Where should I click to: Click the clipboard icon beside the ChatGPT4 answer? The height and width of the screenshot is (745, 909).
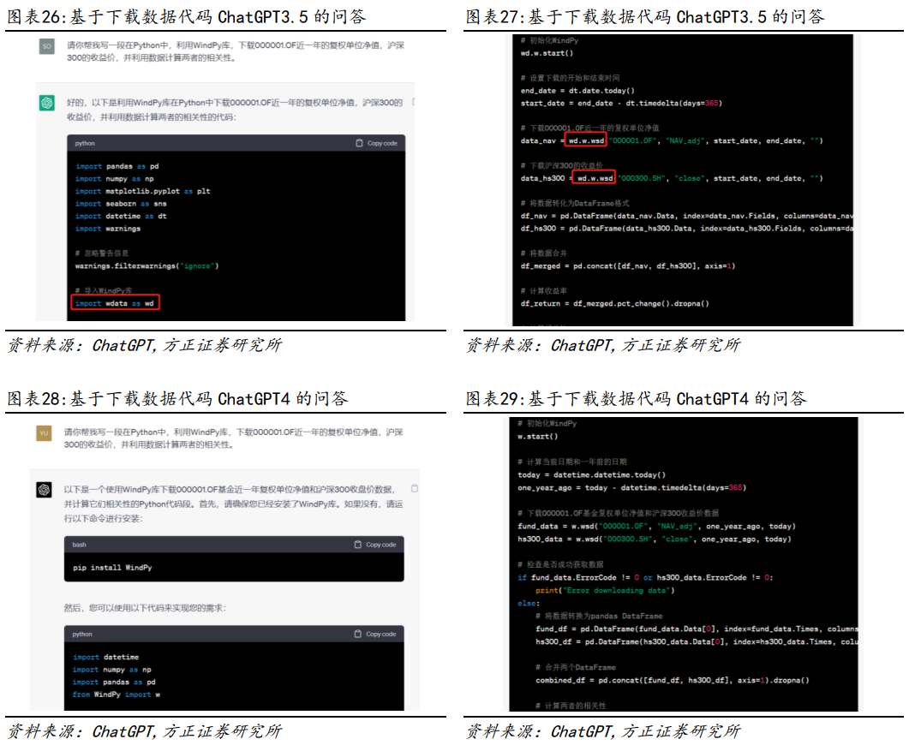(x=414, y=488)
